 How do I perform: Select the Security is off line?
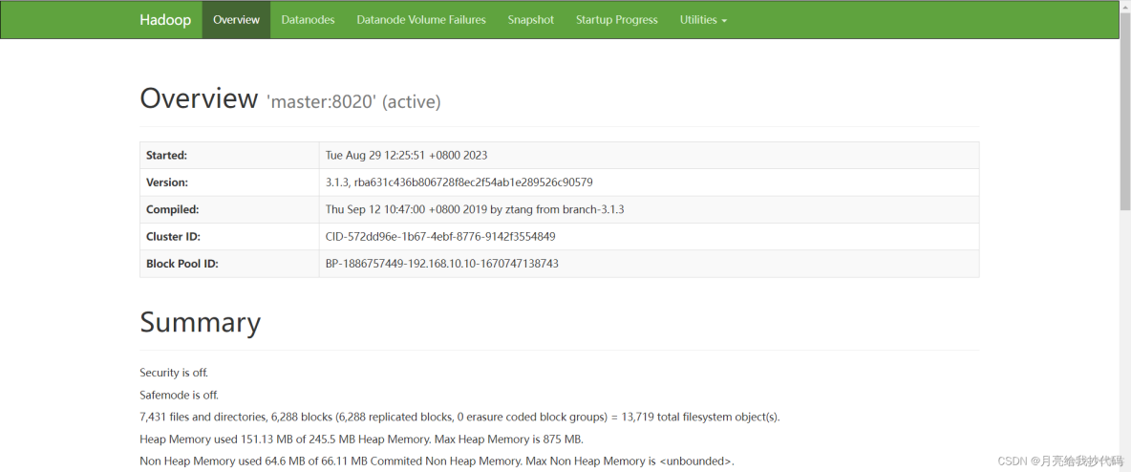click(x=174, y=373)
